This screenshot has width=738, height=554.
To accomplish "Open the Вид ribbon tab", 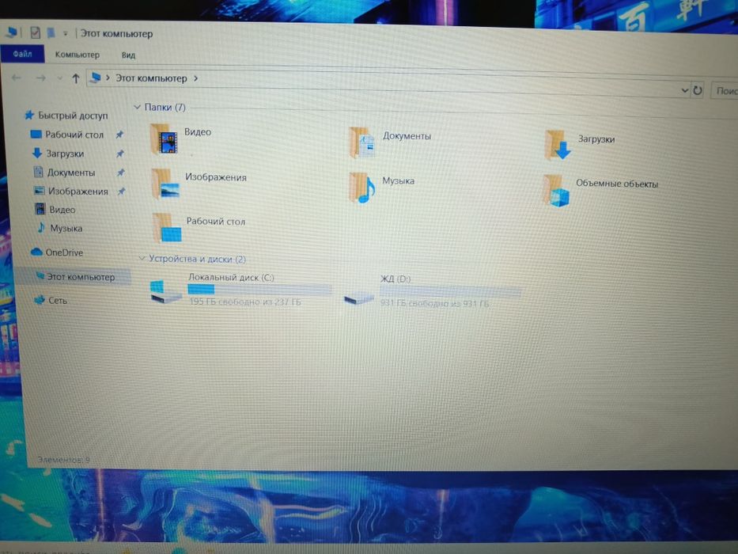I will click(128, 55).
